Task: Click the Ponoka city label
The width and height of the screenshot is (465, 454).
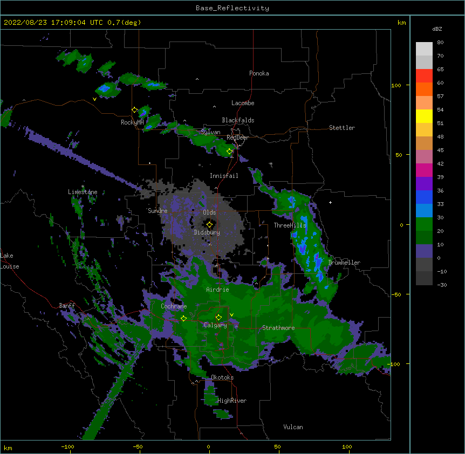Action: pyautogui.click(x=259, y=73)
